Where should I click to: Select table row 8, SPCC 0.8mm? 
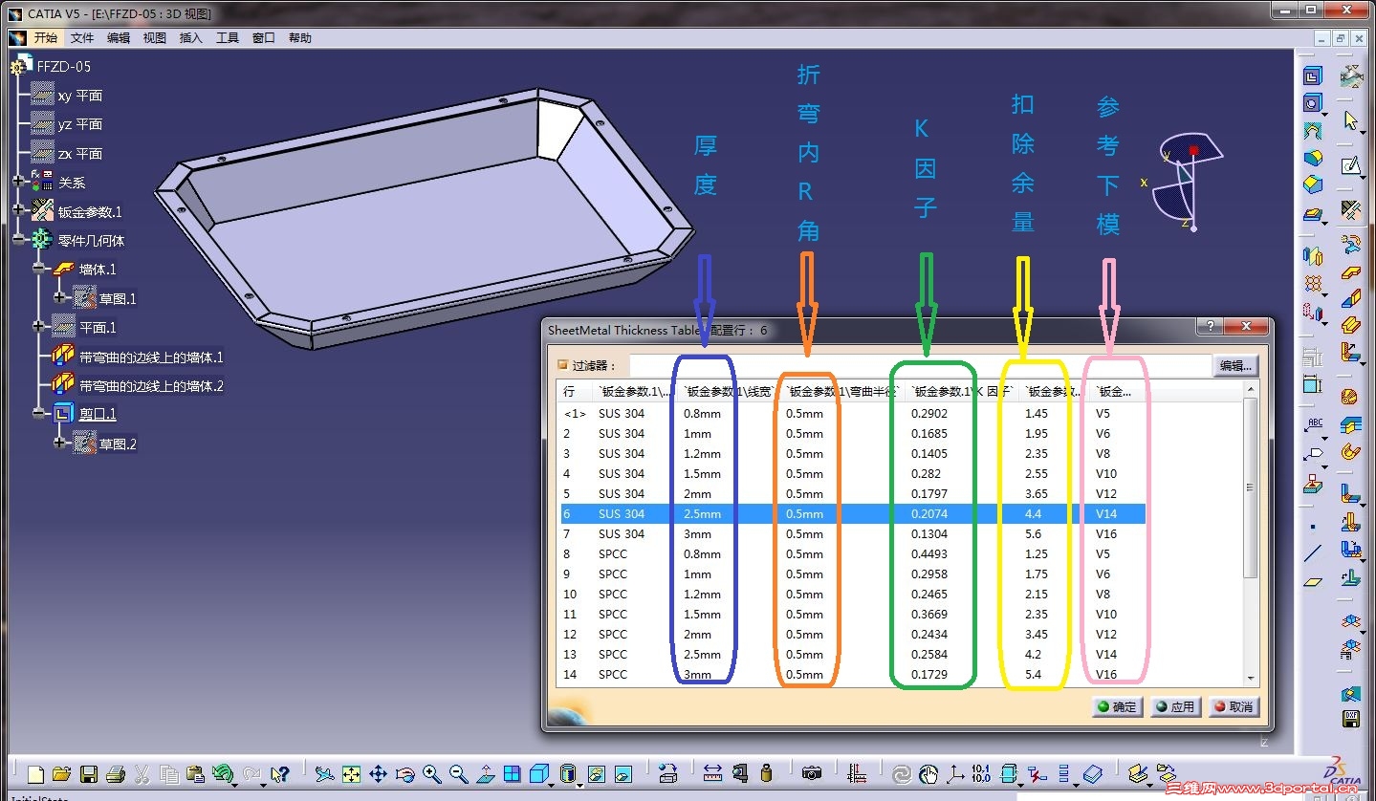point(853,553)
